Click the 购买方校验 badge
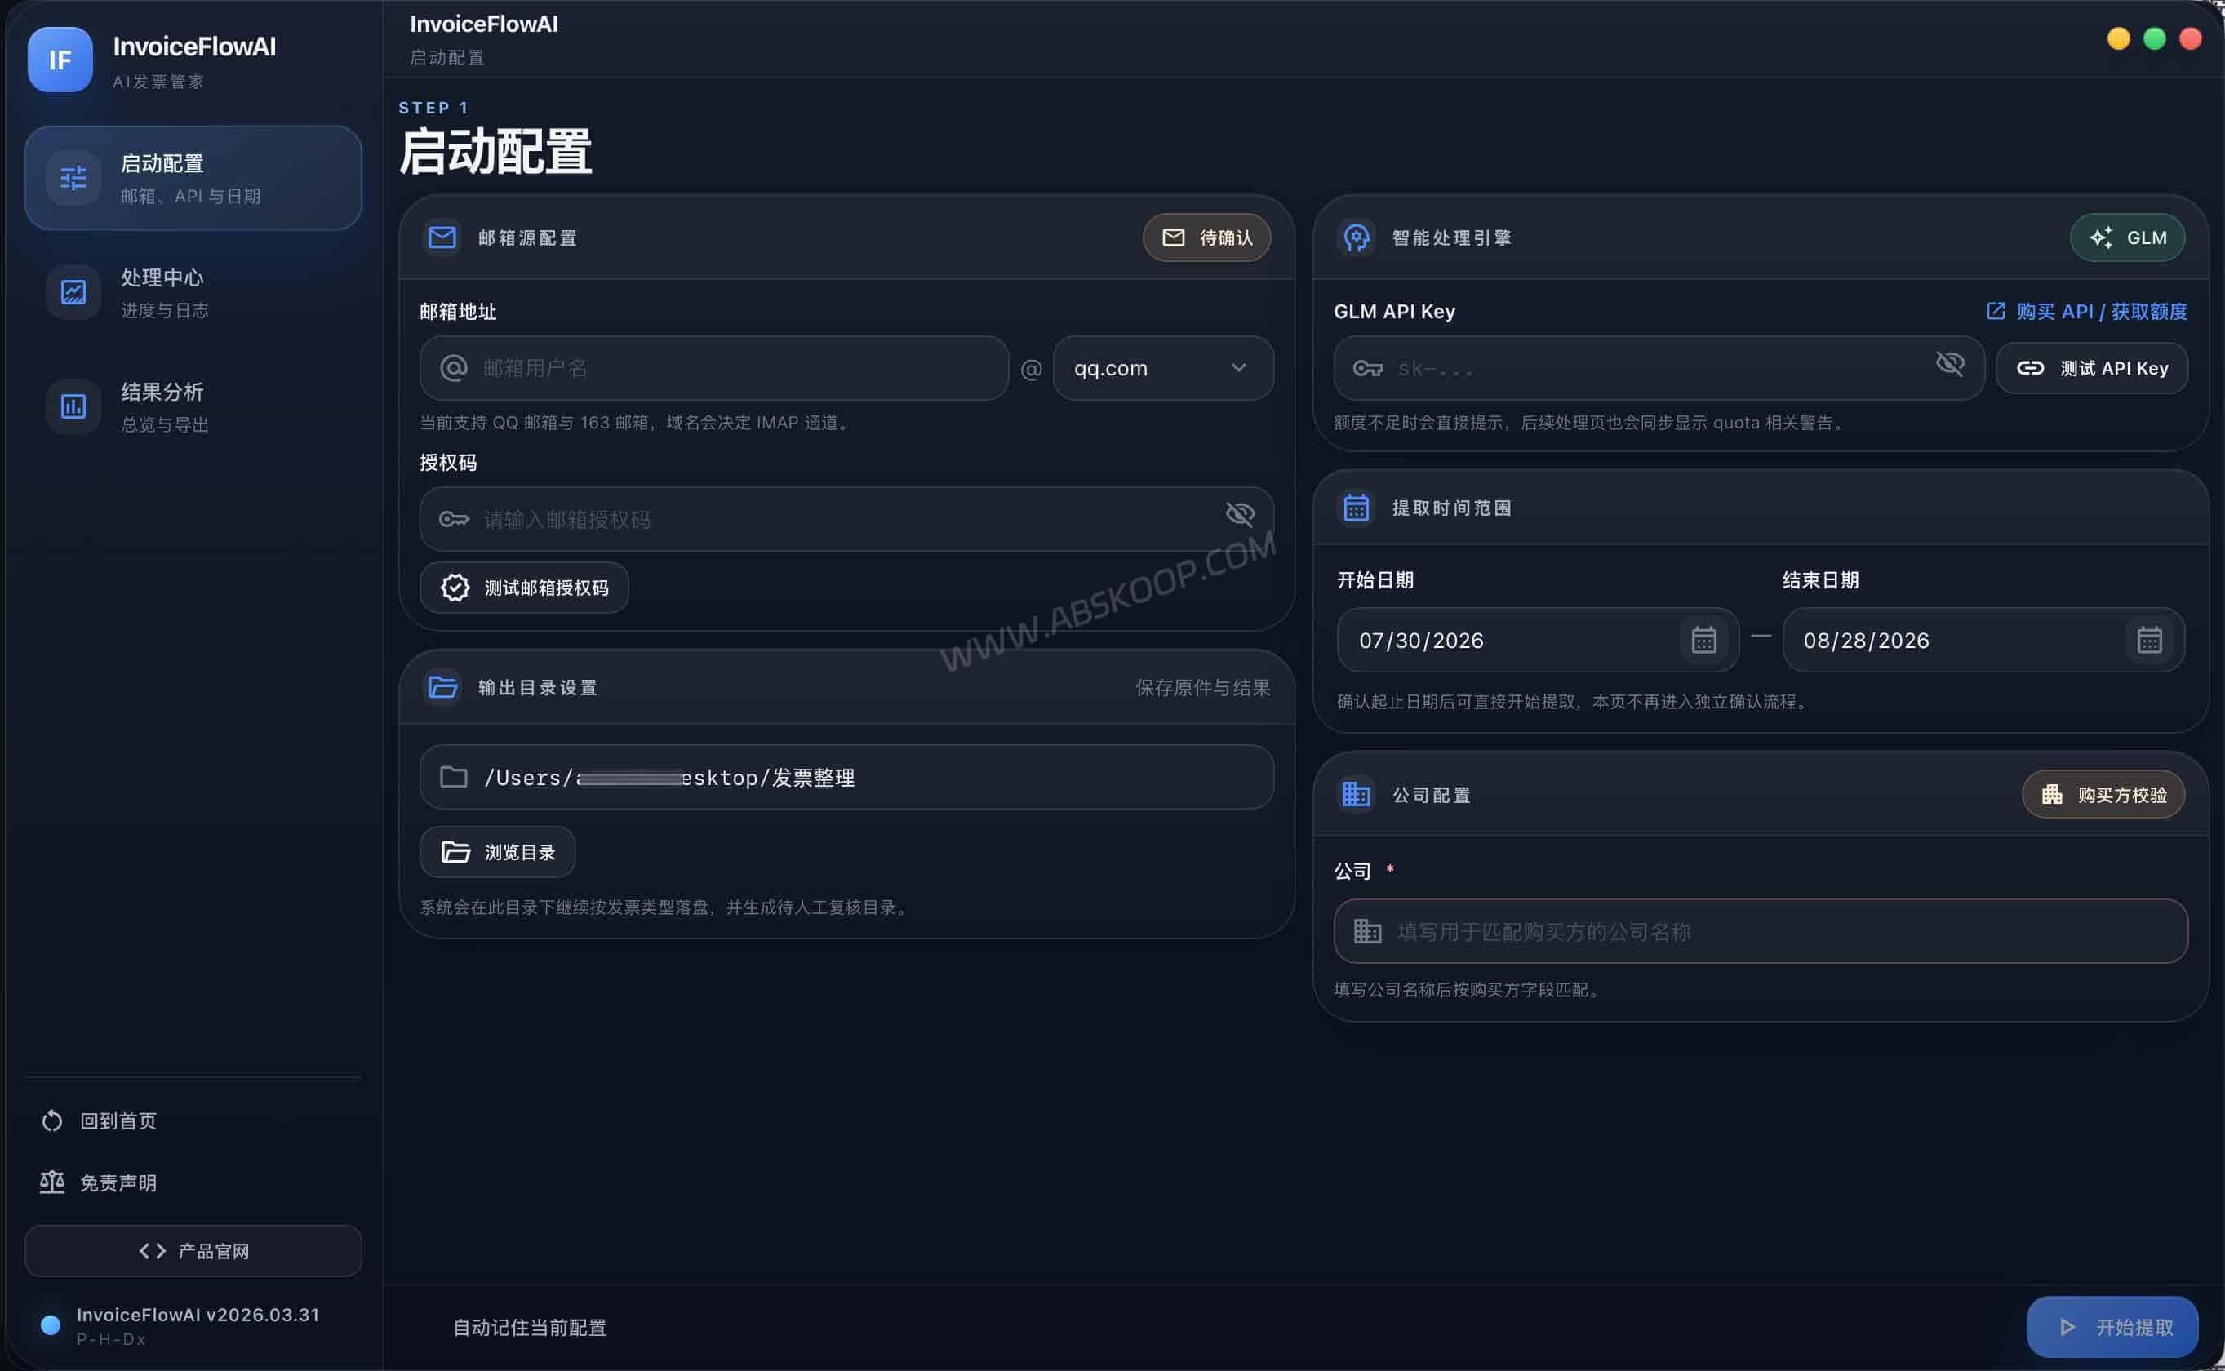Screen dimensions: 2225x1371 (2103, 794)
